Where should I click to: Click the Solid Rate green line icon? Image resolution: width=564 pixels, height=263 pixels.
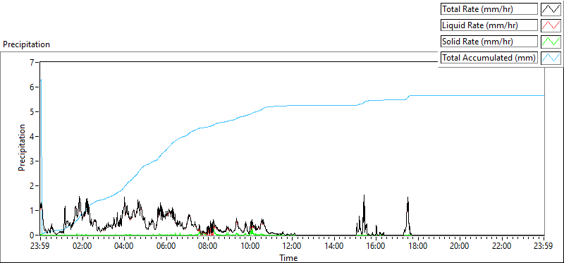tap(551, 42)
